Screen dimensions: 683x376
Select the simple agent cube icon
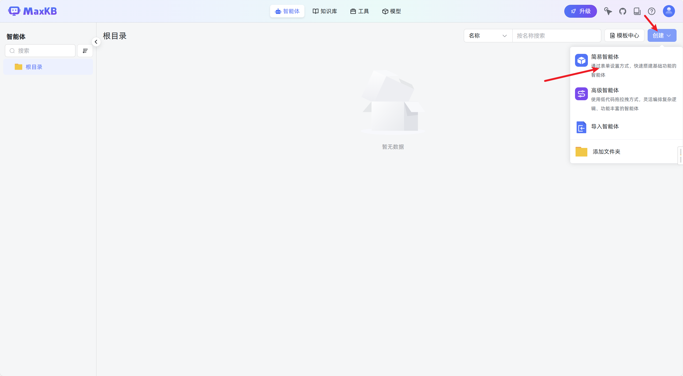tap(581, 60)
